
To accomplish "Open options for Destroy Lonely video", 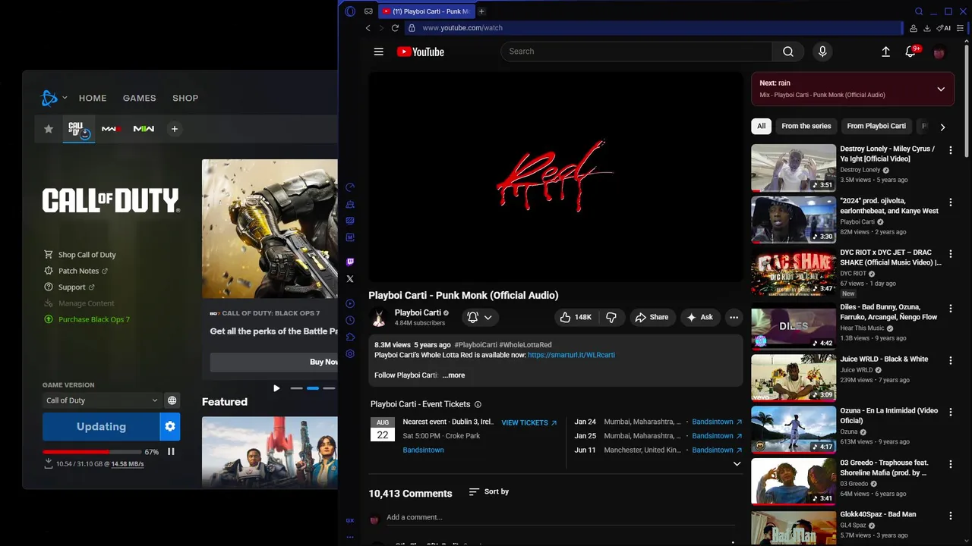I will pos(950,150).
